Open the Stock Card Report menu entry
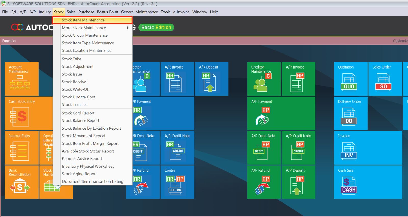The height and width of the screenshot is (217, 408). pos(78,113)
